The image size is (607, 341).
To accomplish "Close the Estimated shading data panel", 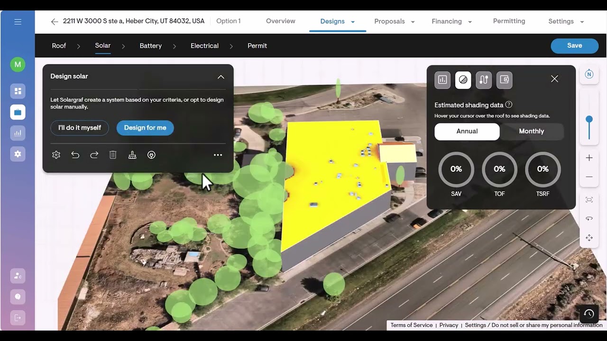I will [554, 79].
